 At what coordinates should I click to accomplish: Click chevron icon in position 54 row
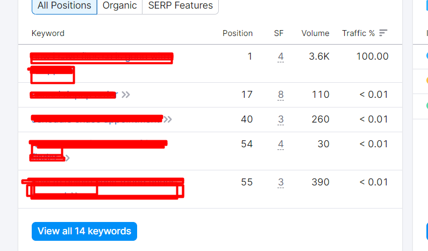tap(67, 158)
